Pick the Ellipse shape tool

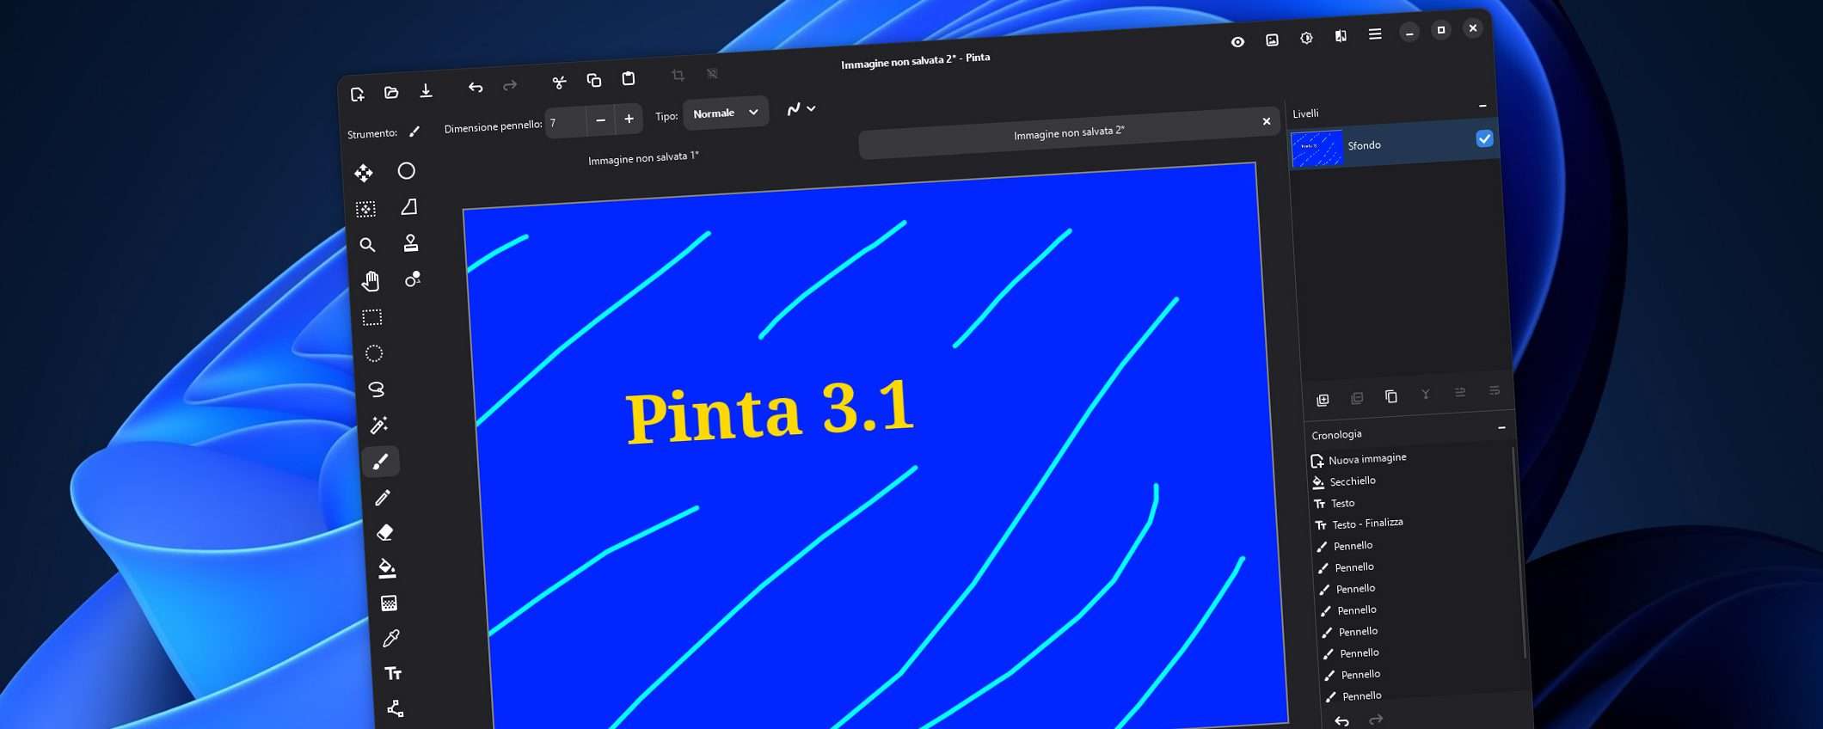click(x=407, y=171)
